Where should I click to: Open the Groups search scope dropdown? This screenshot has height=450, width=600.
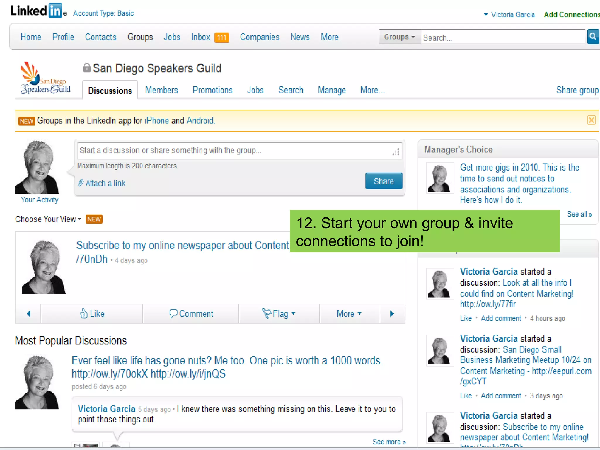[x=400, y=37]
